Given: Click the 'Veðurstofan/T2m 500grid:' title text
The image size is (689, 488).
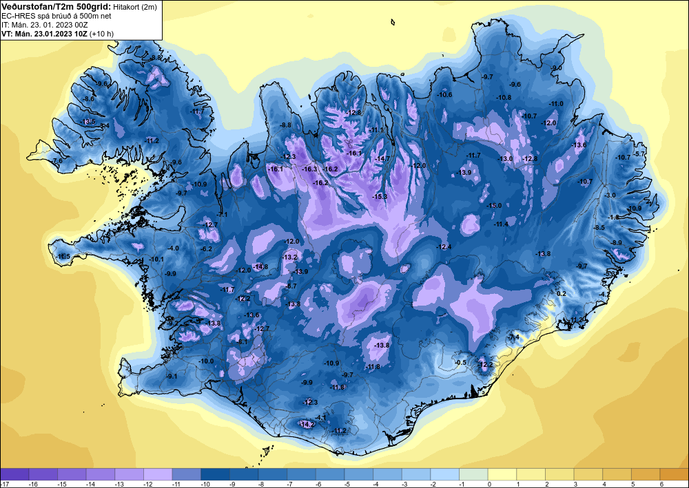Looking at the screenshot, I should pos(56,6).
